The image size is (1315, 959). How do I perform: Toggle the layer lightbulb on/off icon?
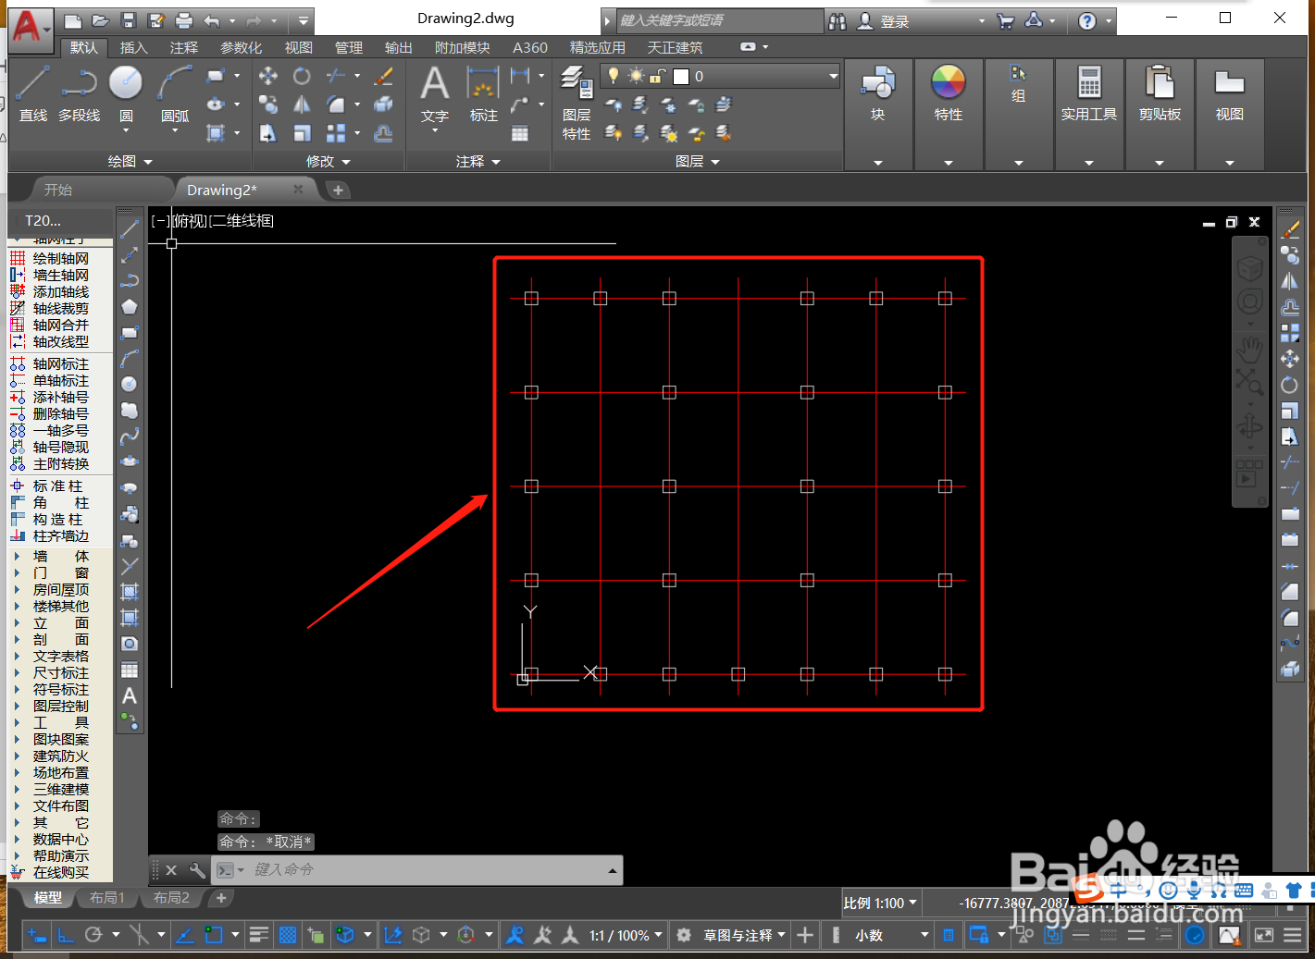click(x=614, y=76)
